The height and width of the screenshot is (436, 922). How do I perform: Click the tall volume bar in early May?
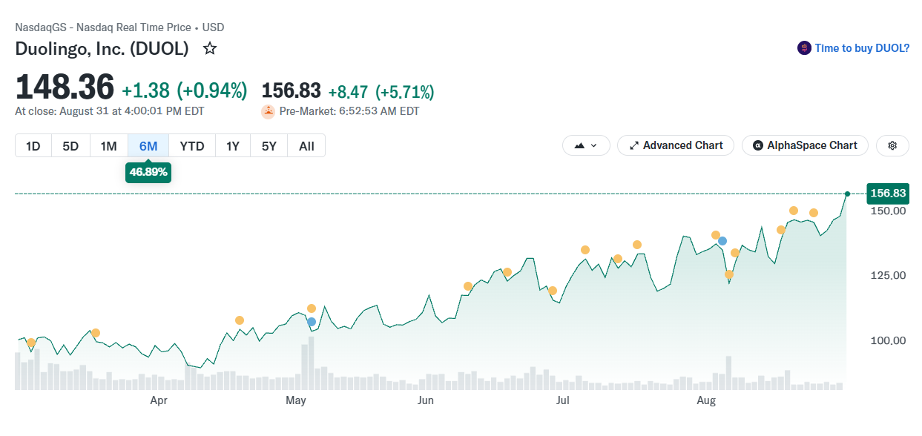(x=311, y=363)
